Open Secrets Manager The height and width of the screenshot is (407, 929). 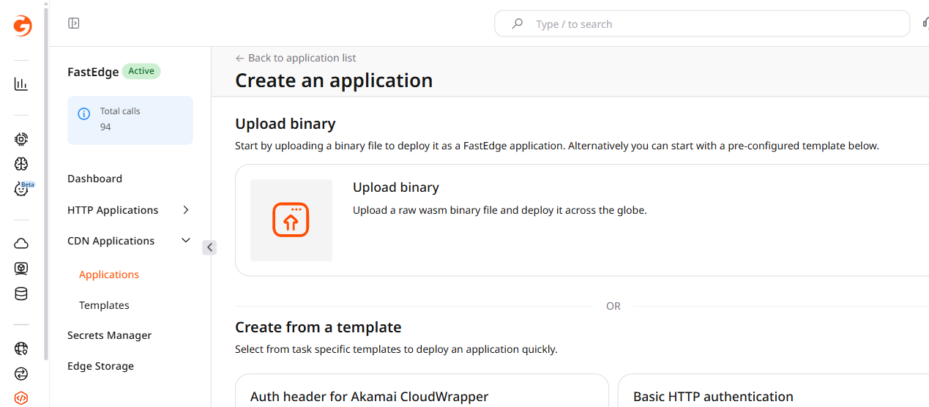[x=109, y=335]
